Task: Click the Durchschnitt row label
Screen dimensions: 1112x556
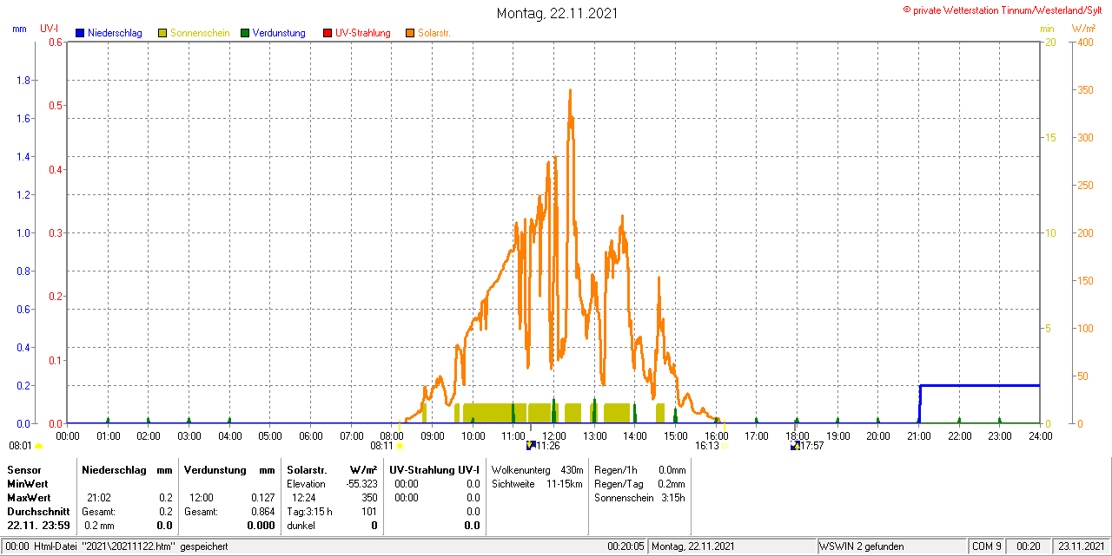Action: [38, 512]
